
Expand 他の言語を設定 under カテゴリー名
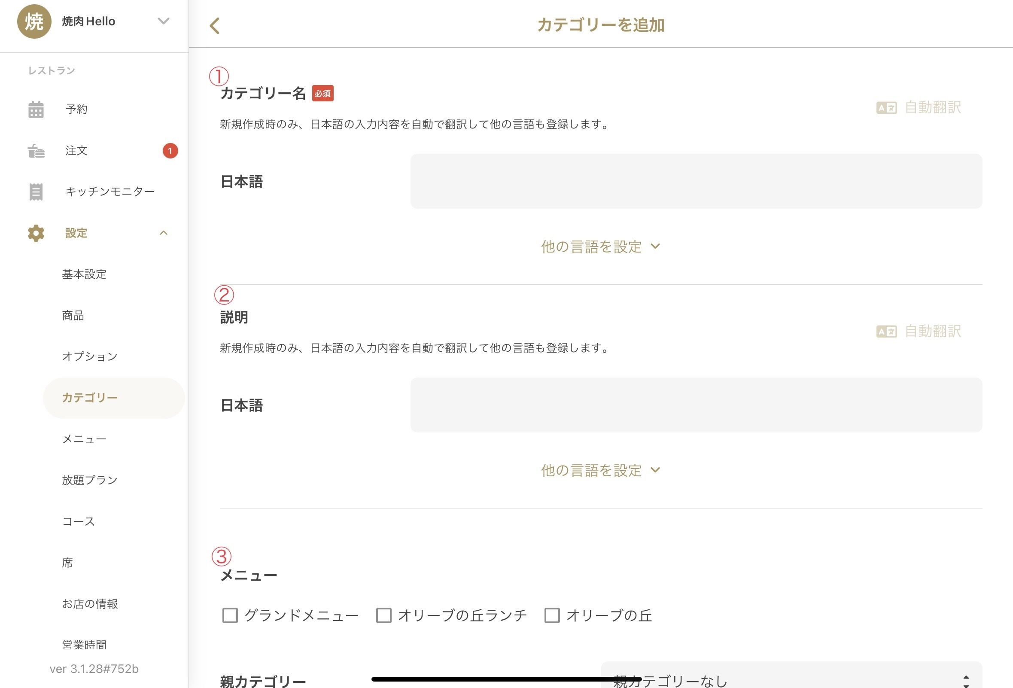click(x=600, y=247)
